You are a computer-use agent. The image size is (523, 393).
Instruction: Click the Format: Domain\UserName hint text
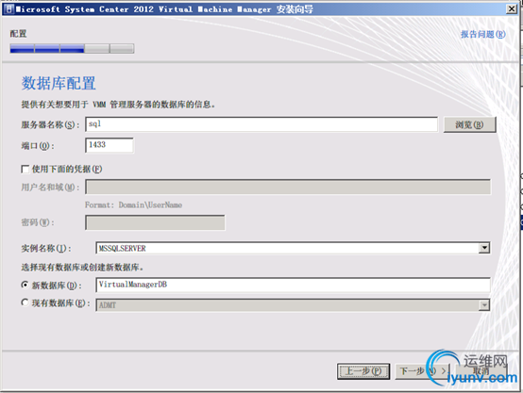pyautogui.click(x=133, y=205)
